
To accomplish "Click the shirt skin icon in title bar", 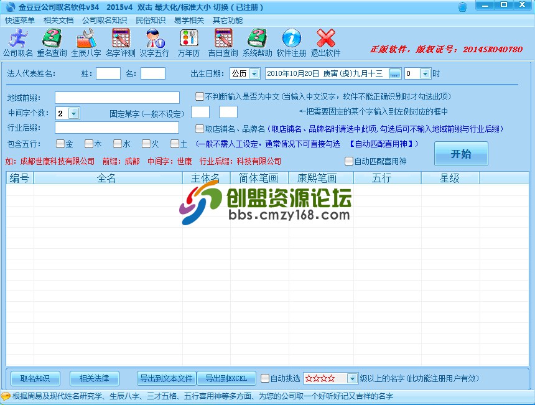I will (462, 7).
